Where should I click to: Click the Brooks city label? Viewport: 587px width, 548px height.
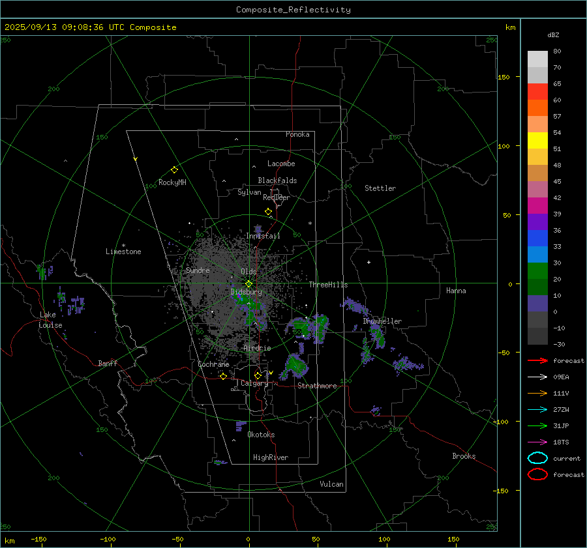click(x=464, y=456)
